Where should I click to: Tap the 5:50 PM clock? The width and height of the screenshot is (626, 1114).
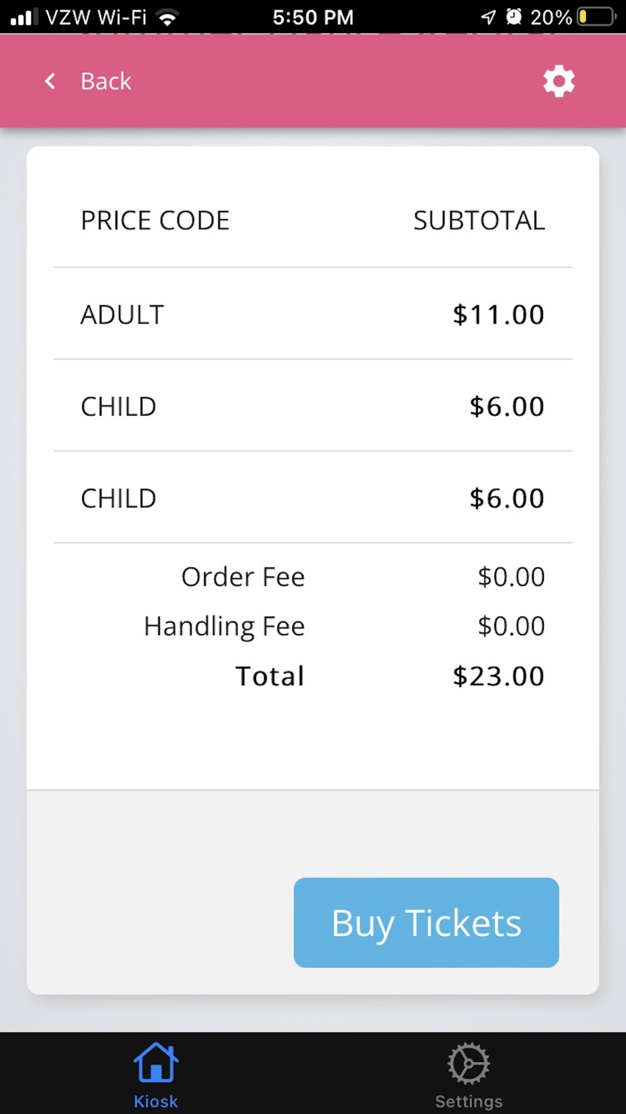[313, 17]
